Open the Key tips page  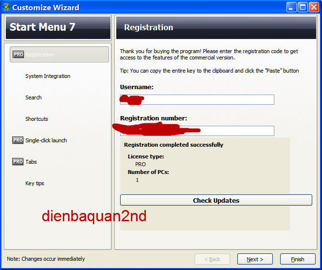pos(35,183)
